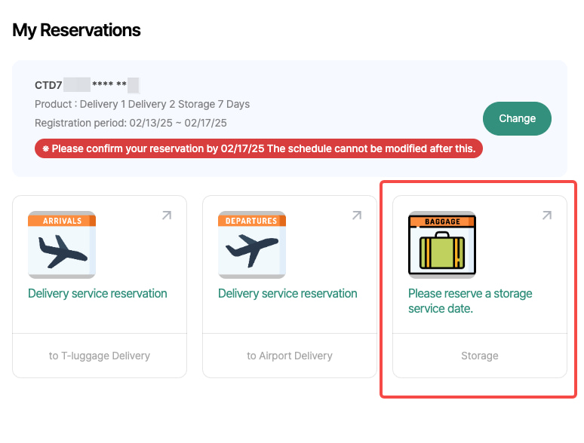
Task: Click the asterisk icon in the red warning
Action: pos(46,148)
